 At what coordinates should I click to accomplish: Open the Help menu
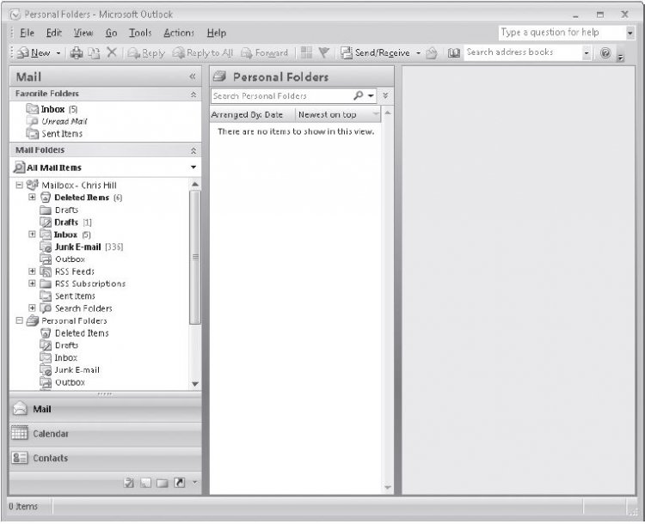click(x=217, y=33)
